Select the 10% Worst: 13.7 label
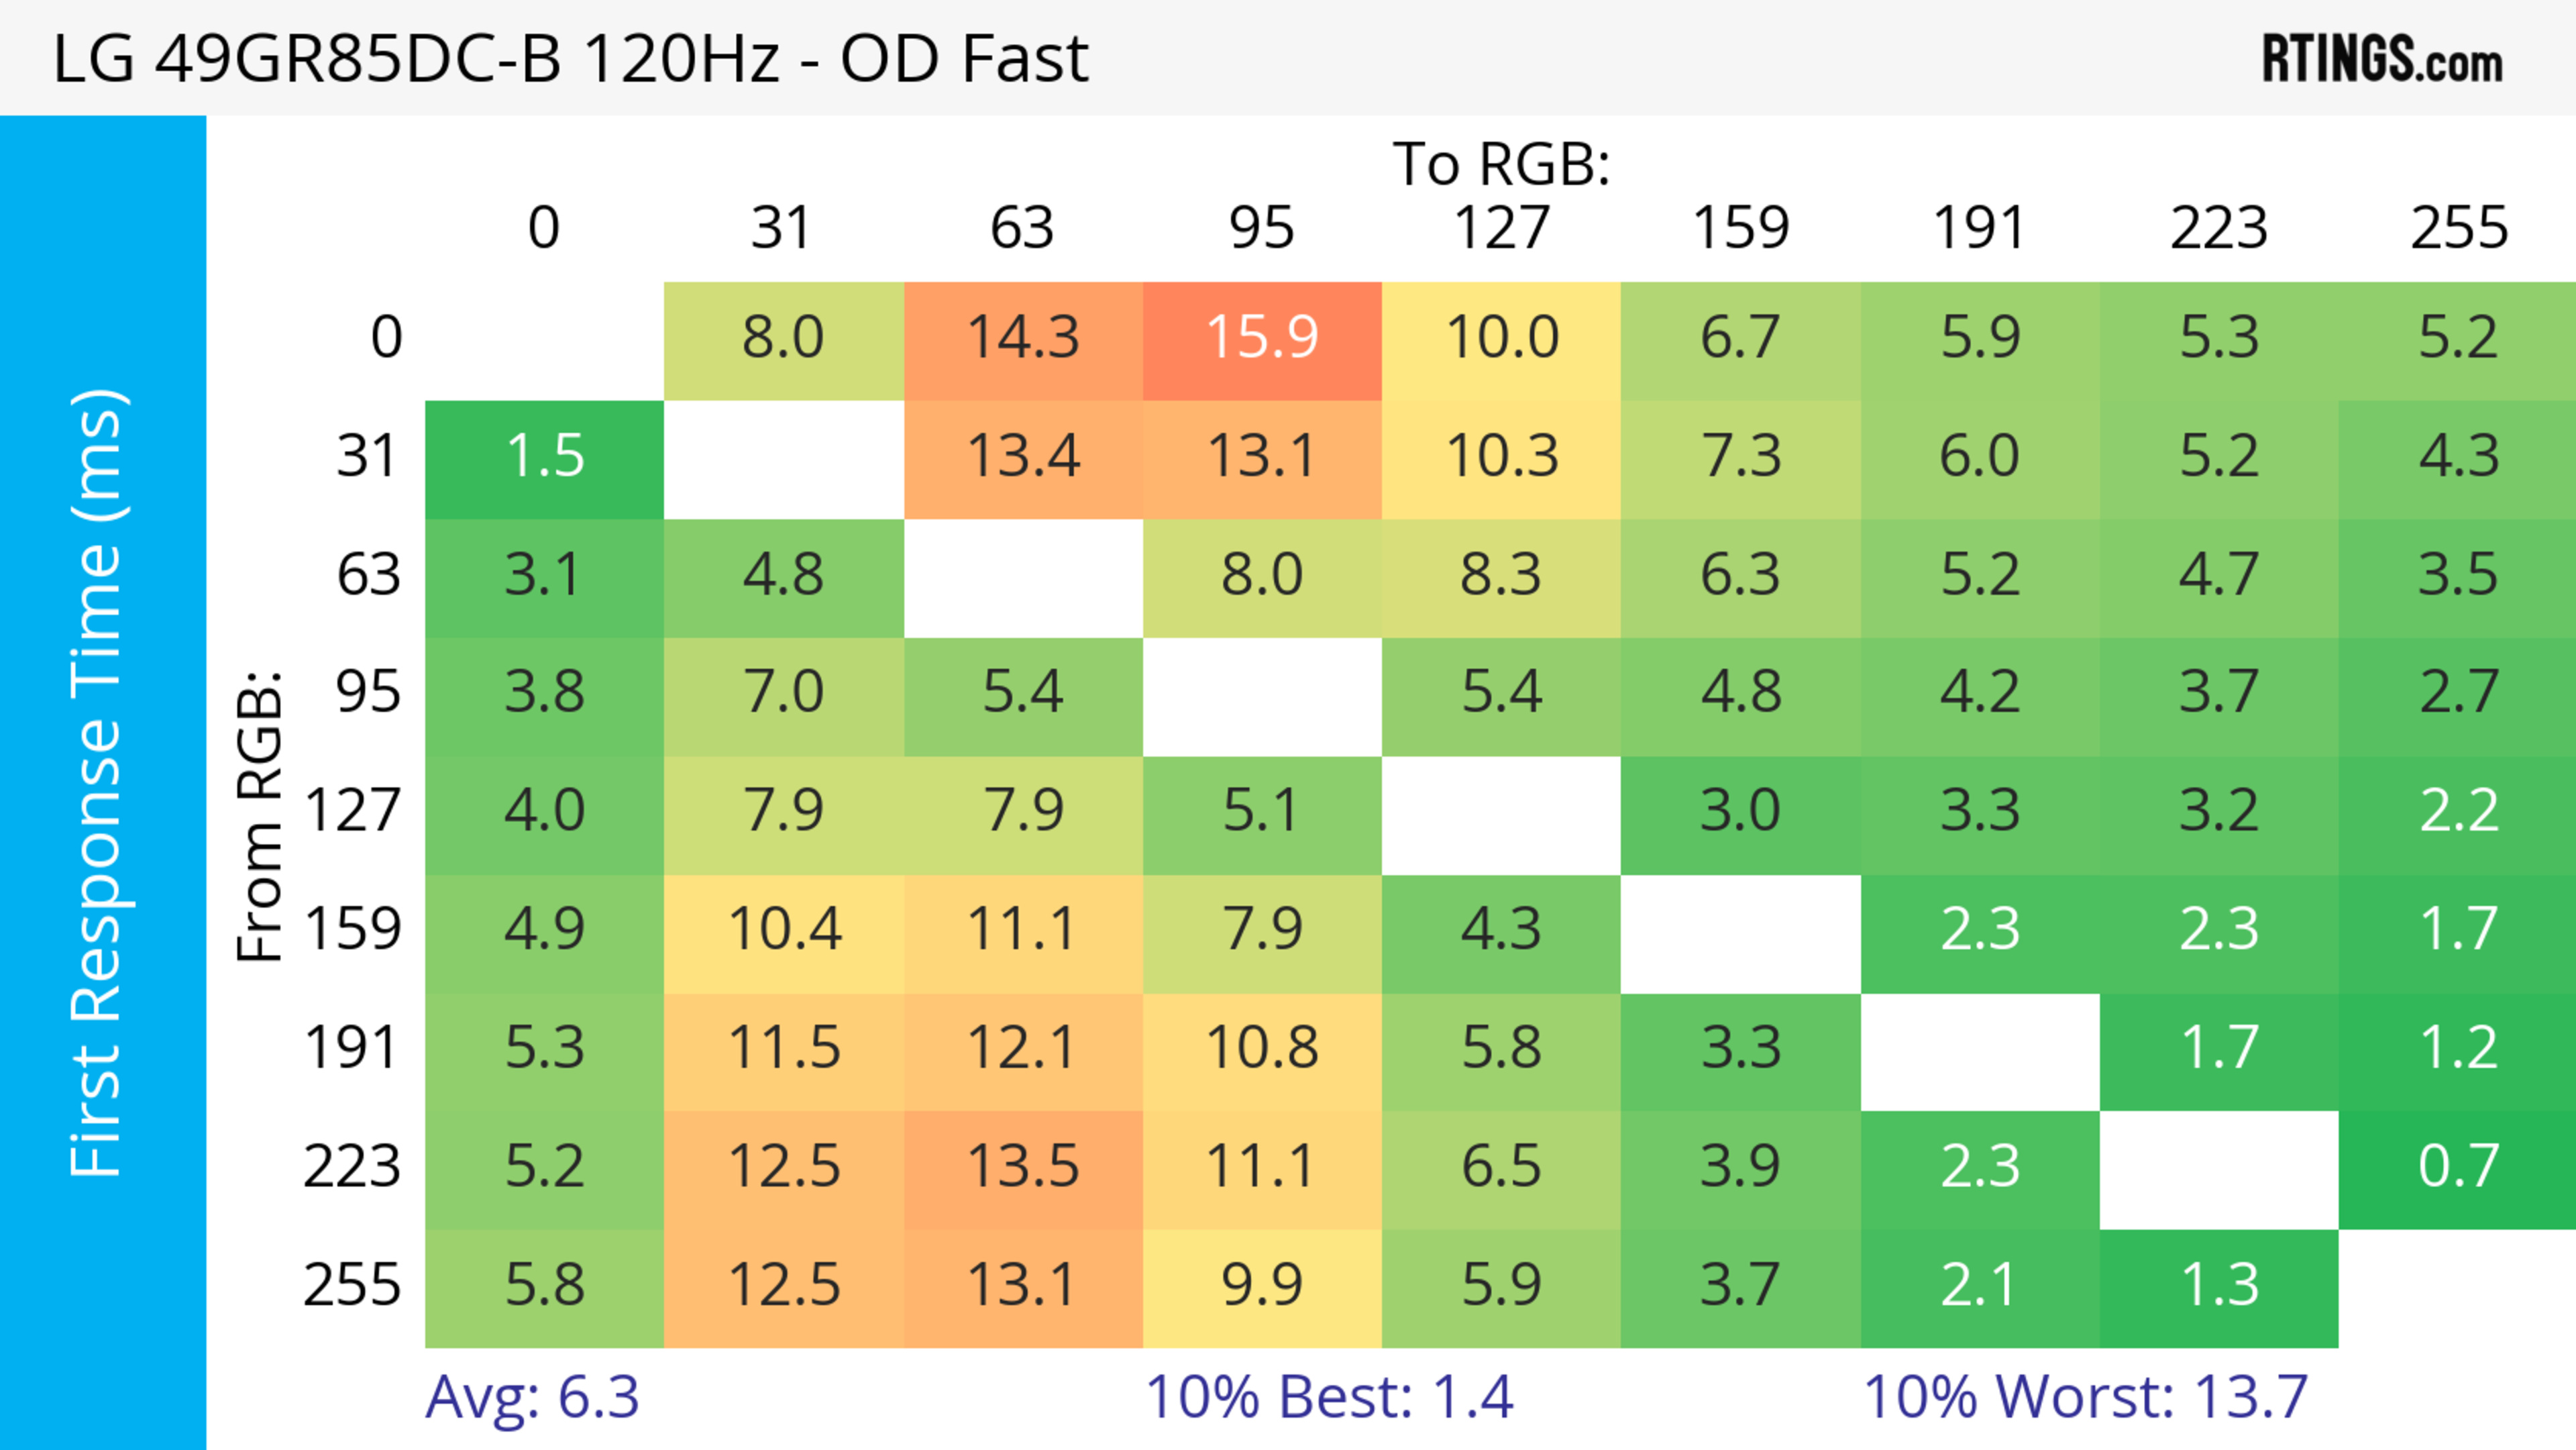2576x1450 pixels. click(2085, 1397)
